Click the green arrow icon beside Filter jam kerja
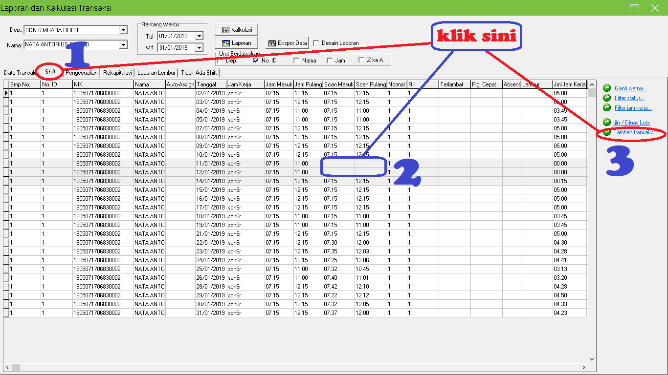This screenshot has width=668, height=375. click(x=607, y=107)
